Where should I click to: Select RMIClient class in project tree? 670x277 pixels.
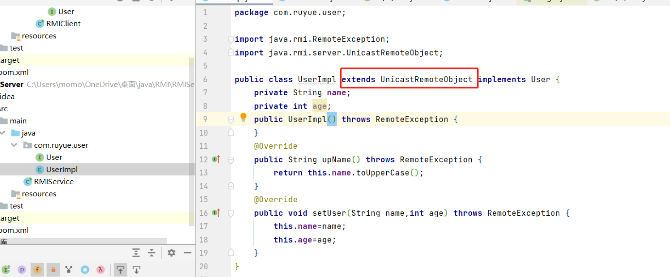63,24
